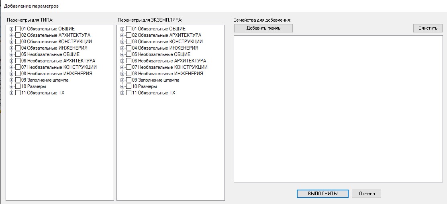Click inside the empty families list area
The height and width of the screenshot is (204, 447).
point(338,108)
